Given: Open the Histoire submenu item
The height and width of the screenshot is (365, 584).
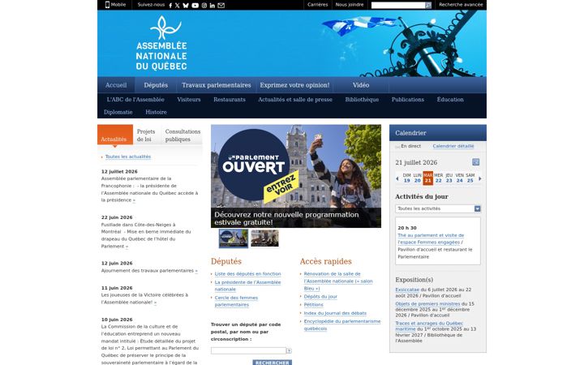Looking at the screenshot, I should point(156,112).
